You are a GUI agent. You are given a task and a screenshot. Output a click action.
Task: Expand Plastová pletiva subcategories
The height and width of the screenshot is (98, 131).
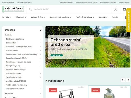click(x=40, y=51)
